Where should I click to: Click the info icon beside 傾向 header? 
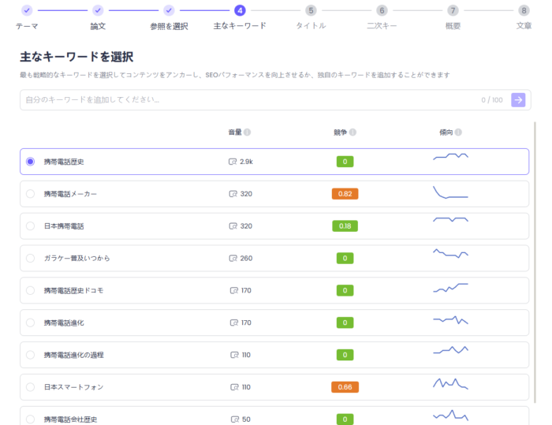tap(458, 132)
